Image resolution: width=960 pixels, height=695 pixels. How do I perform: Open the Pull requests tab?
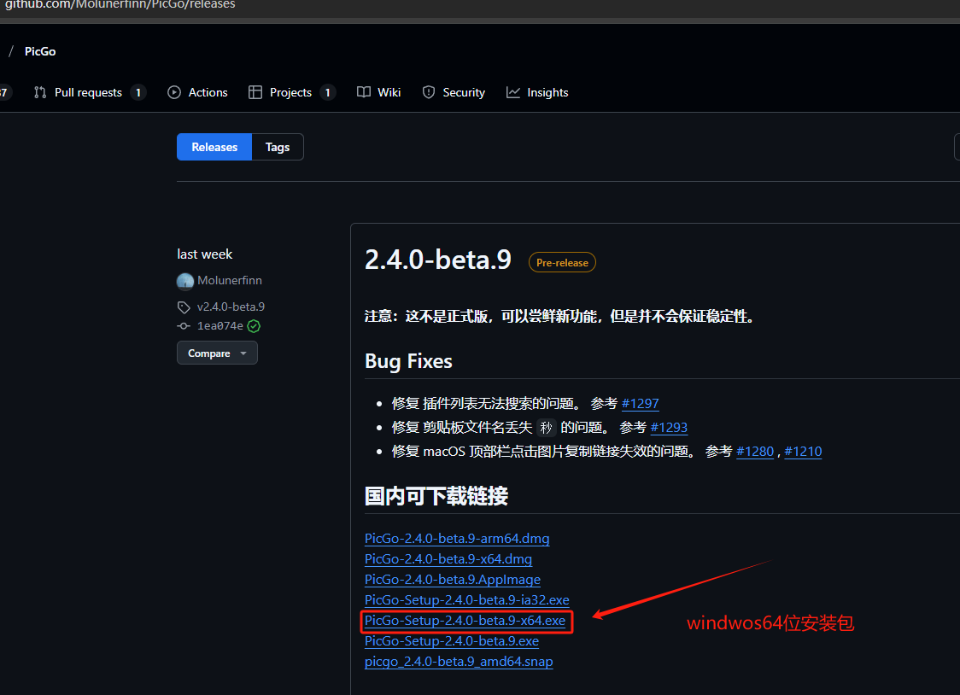coord(90,92)
